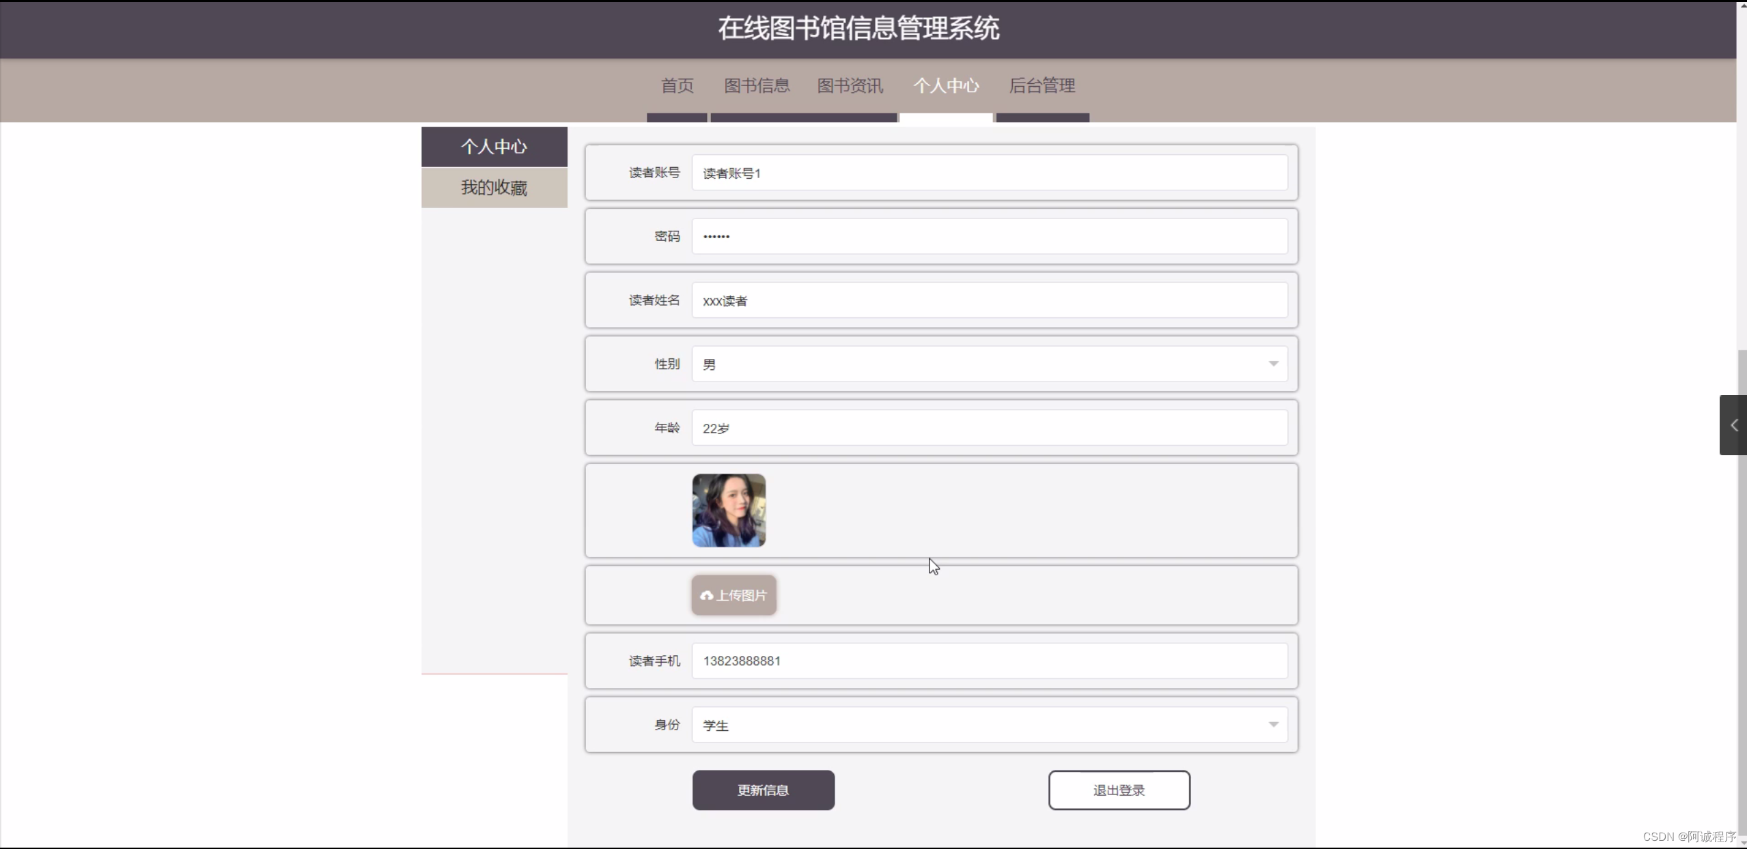Viewport: 1747px width, 849px height.
Task: Click the 退出登录 logout button
Action: point(1118,790)
